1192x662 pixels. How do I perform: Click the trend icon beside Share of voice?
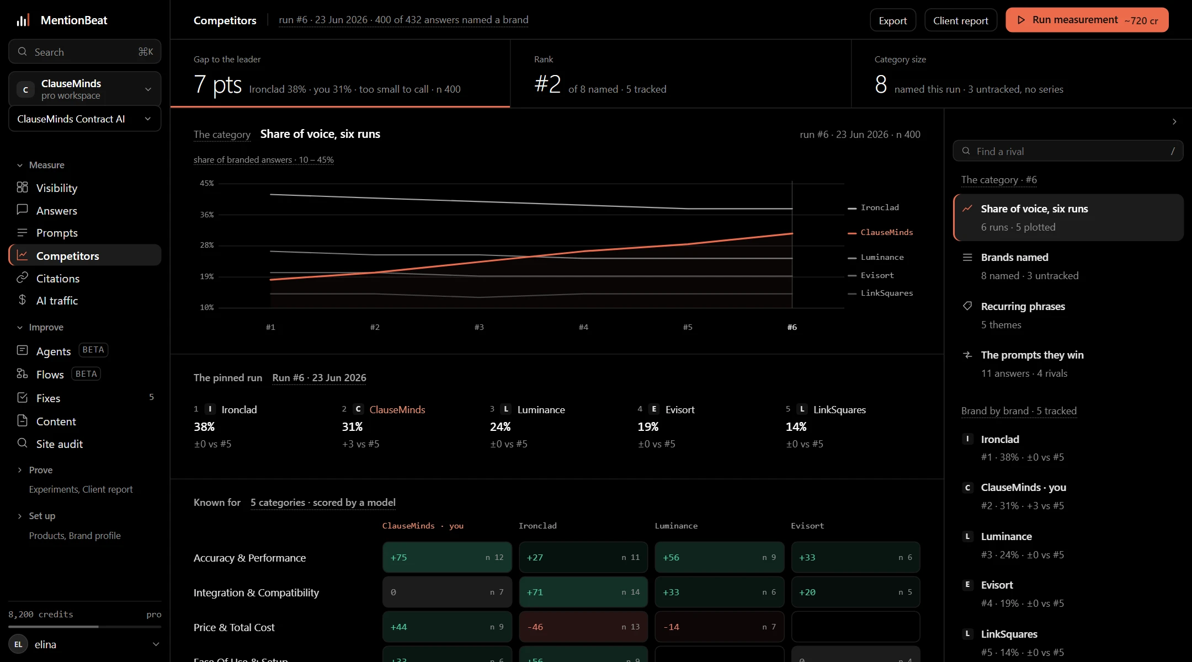pos(967,209)
